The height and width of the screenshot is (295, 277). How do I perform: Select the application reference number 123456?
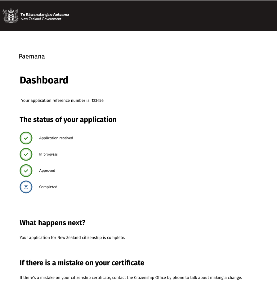pyautogui.click(x=97, y=101)
